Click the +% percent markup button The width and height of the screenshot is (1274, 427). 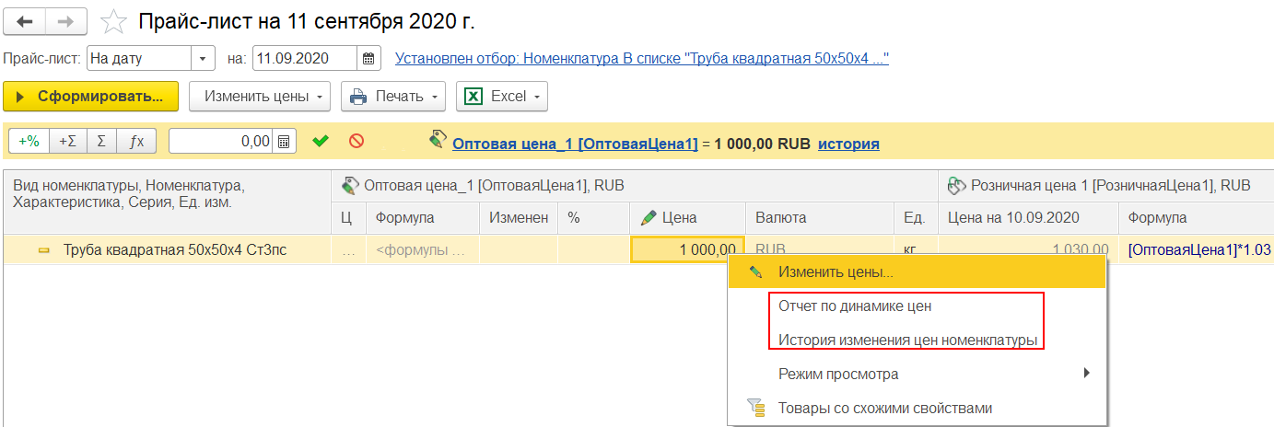[29, 142]
